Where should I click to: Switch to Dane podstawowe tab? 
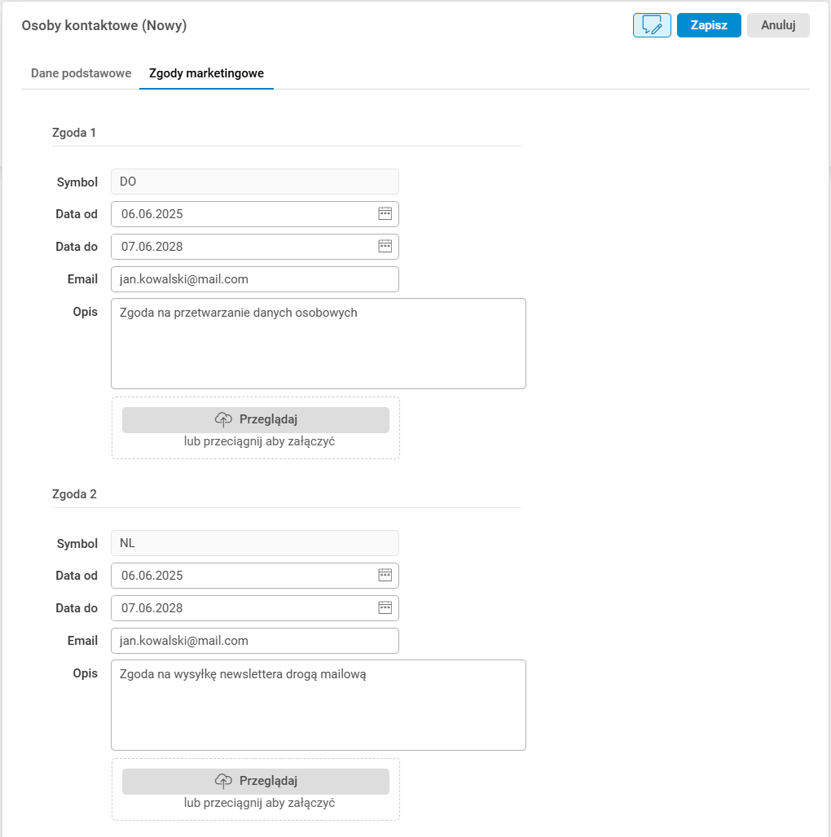(x=81, y=73)
